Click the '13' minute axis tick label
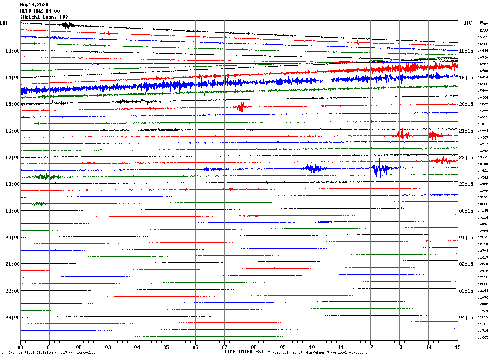Screen dimensions: 490x358 point(399,347)
